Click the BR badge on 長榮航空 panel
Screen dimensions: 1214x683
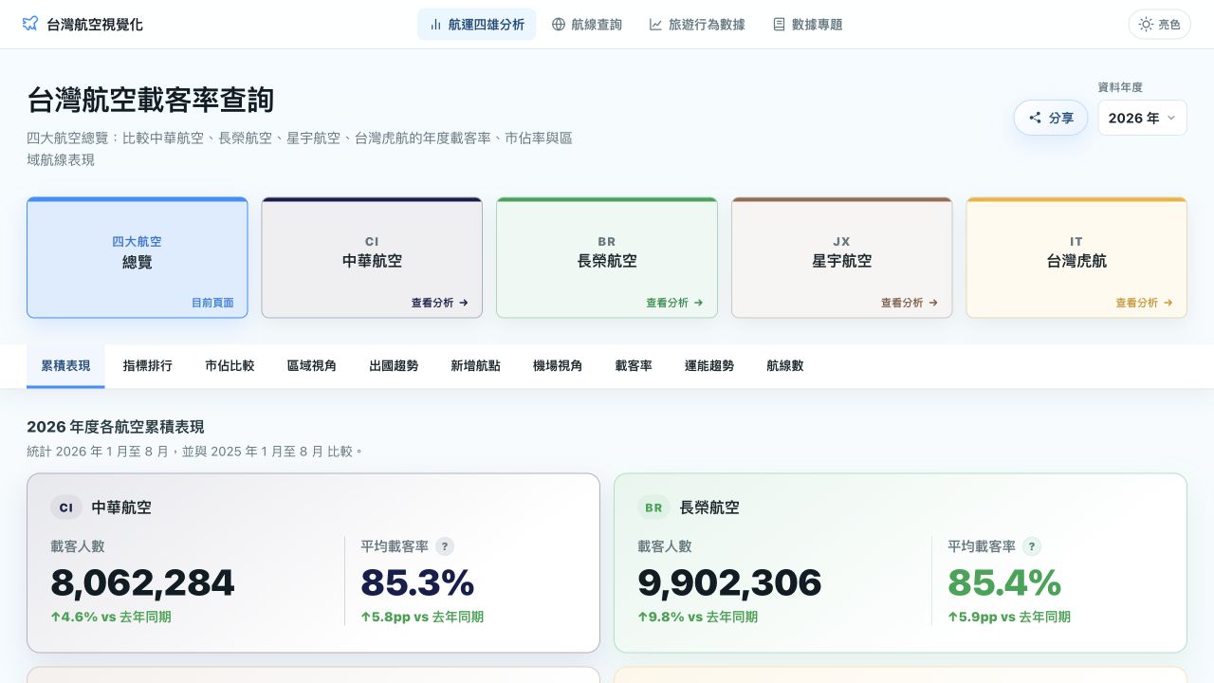(653, 508)
